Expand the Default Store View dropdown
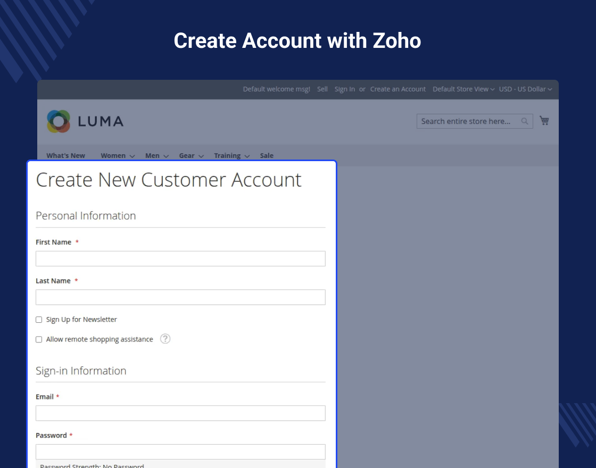596x468 pixels. click(x=463, y=89)
